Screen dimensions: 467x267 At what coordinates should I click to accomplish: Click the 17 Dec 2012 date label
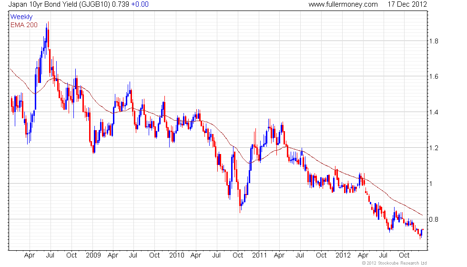click(407, 4)
